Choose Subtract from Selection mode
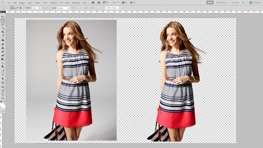The image size is (263, 148). [17, 8]
